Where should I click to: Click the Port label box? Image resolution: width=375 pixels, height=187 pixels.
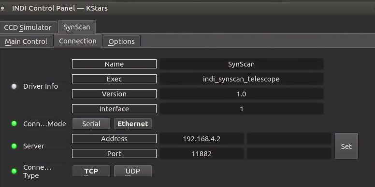(115, 154)
